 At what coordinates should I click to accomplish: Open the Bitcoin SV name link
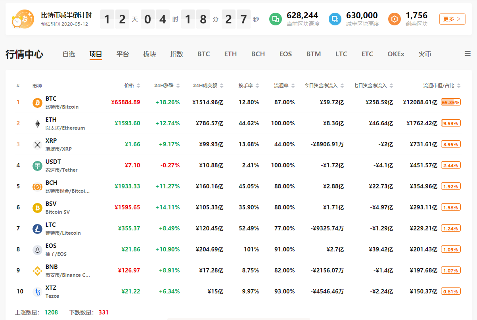57,212
